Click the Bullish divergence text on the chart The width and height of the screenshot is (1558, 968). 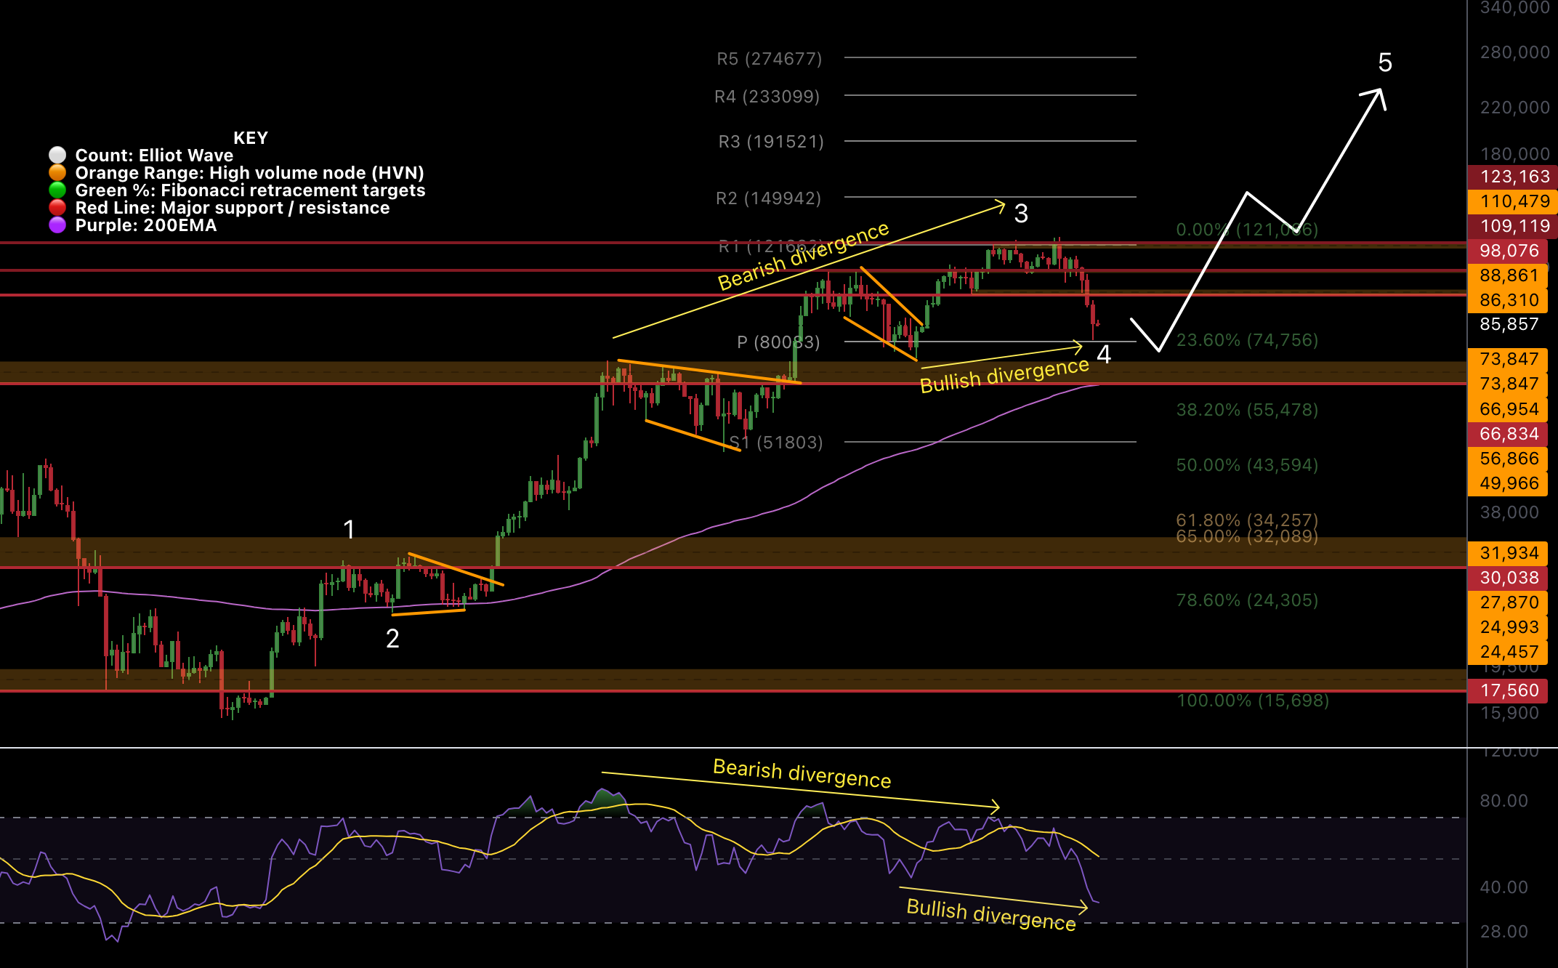(1005, 375)
